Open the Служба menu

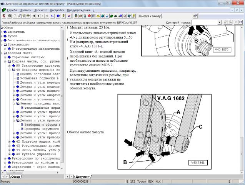(x=12, y=10)
